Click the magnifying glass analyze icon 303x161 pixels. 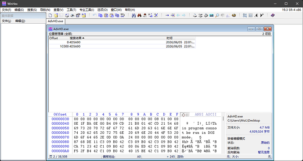point(217,15)
